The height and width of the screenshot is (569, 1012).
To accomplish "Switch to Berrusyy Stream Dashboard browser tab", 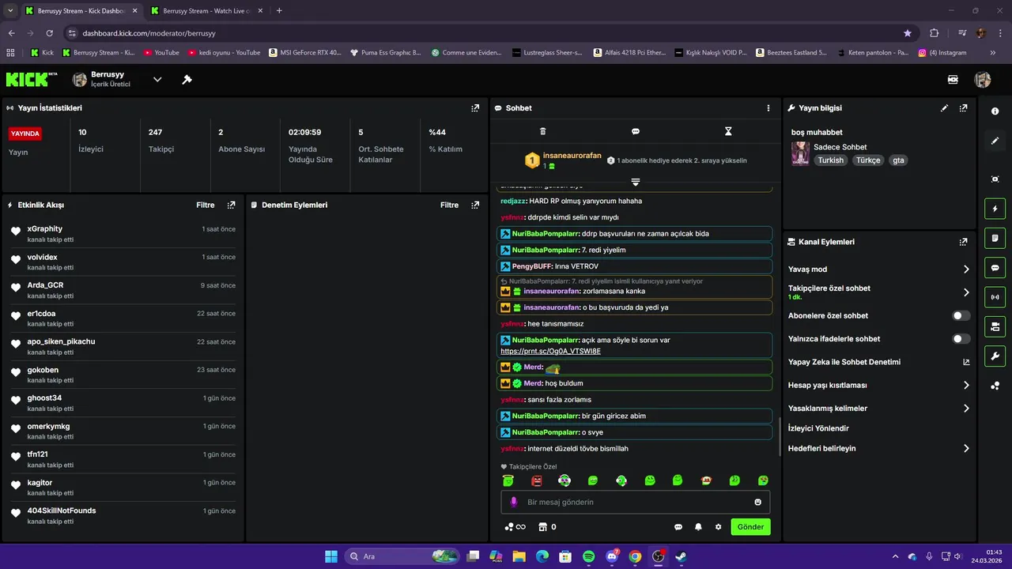I will tap(81, 11).
